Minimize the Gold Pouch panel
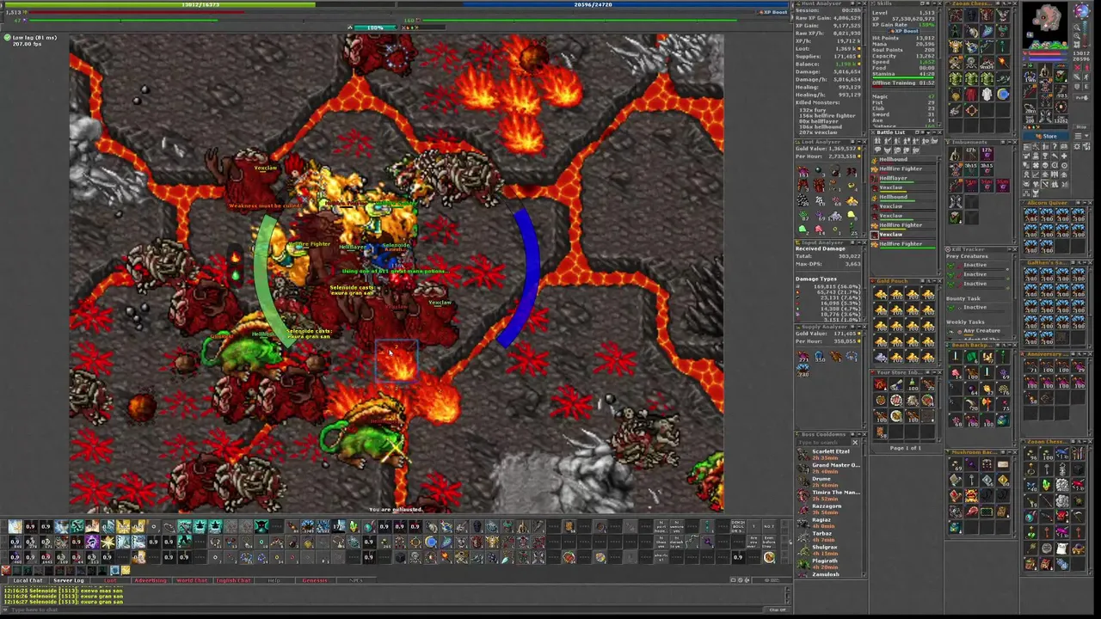 pyautogui.click(x=934, y=281)
